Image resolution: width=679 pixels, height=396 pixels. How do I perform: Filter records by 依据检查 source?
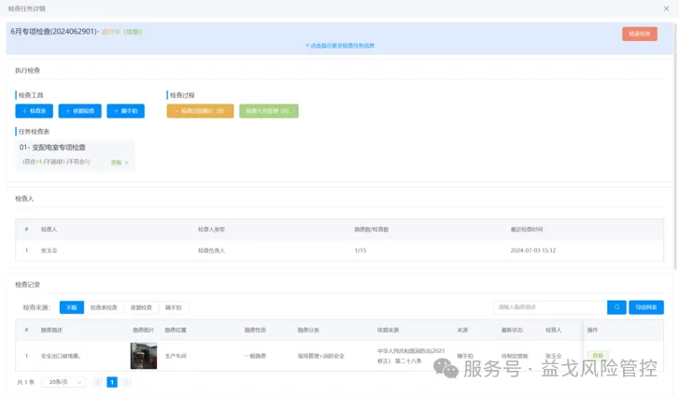pyautogui.click(x=140, y=307)
